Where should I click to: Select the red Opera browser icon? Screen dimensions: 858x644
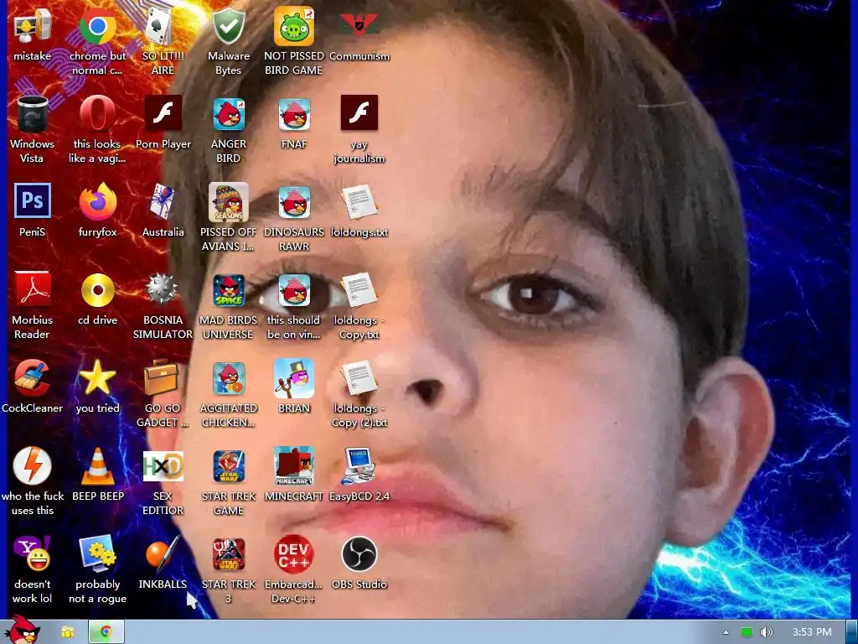(x=97, y=114)
